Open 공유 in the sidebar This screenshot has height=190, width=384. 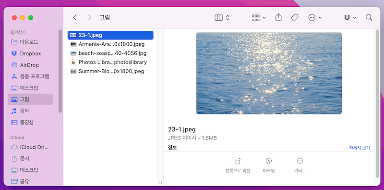coord(30,181)
